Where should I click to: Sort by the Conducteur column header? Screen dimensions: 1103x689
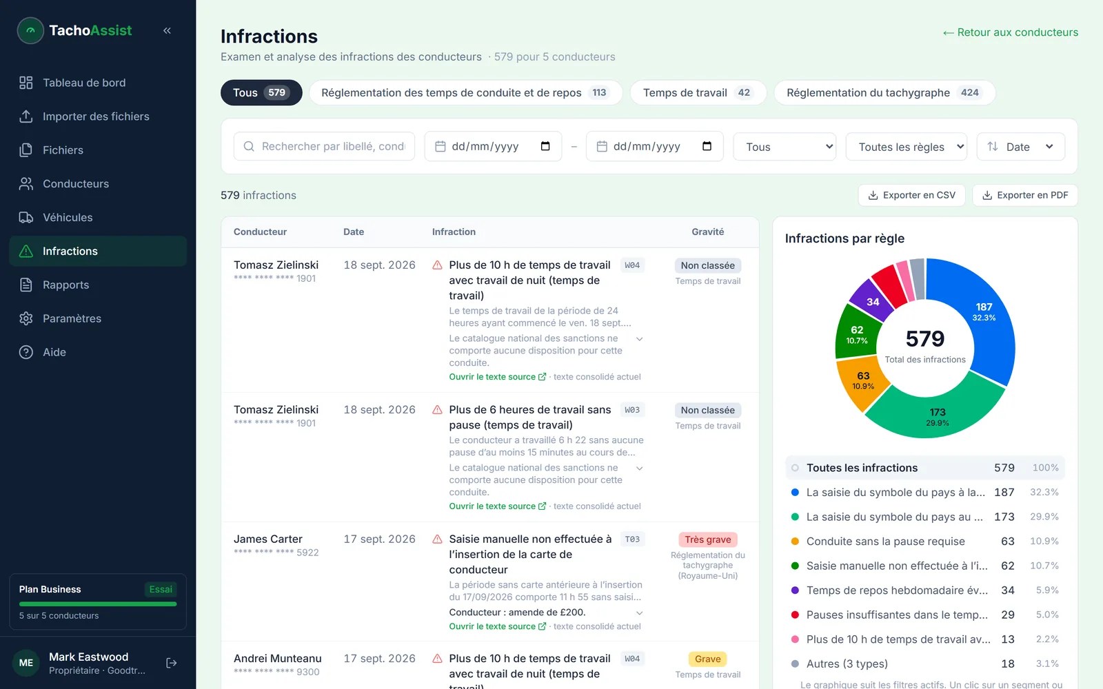(260, 232)
